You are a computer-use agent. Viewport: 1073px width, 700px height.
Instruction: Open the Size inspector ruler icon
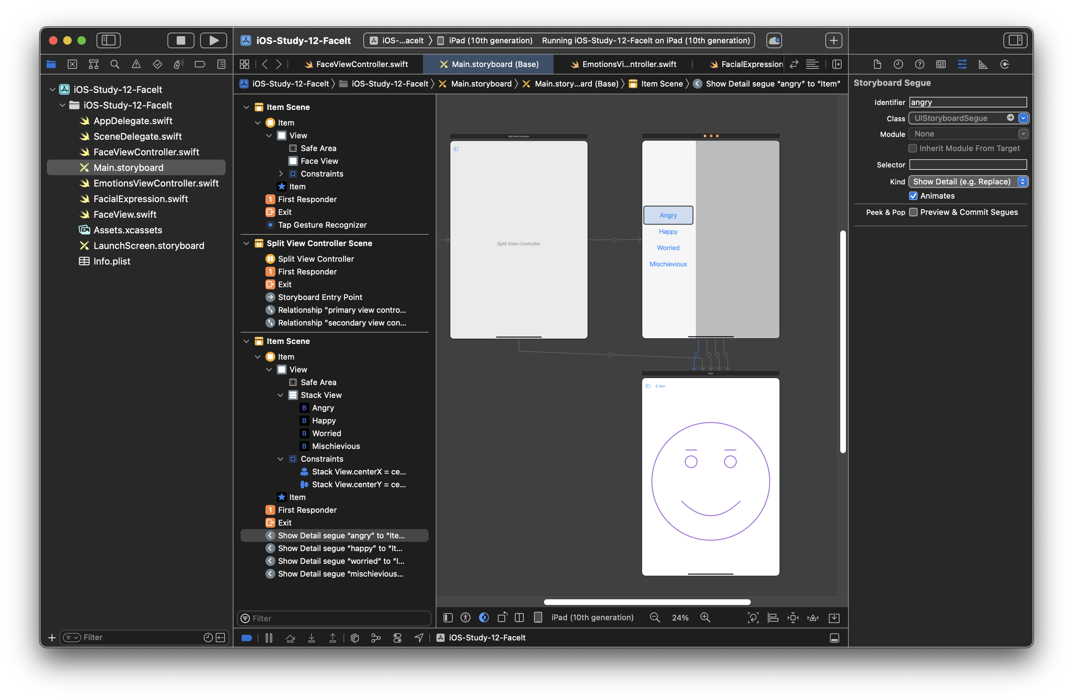(x=983, y=65)
